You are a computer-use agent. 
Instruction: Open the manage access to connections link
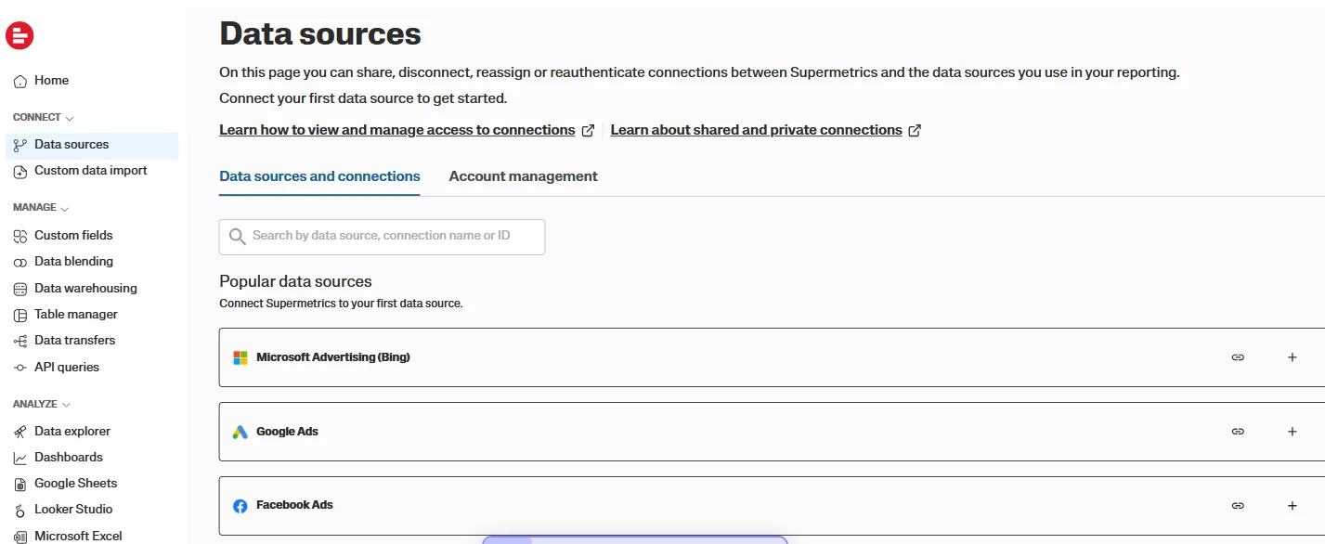point(397,130)
